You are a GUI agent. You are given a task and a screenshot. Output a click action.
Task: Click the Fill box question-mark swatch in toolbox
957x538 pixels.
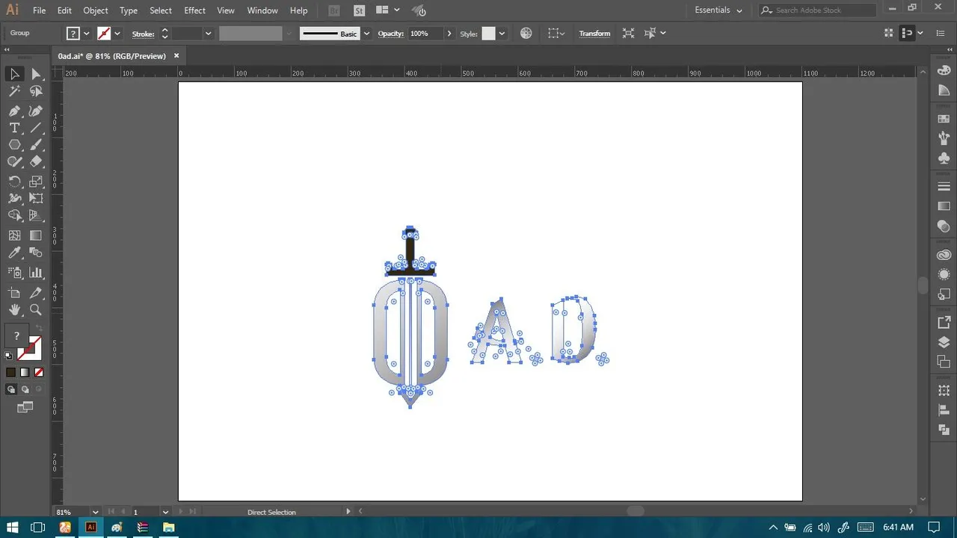point(16,336)
